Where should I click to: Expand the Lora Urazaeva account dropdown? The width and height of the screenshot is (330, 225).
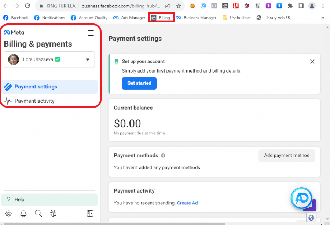click(x=49, y=59)
